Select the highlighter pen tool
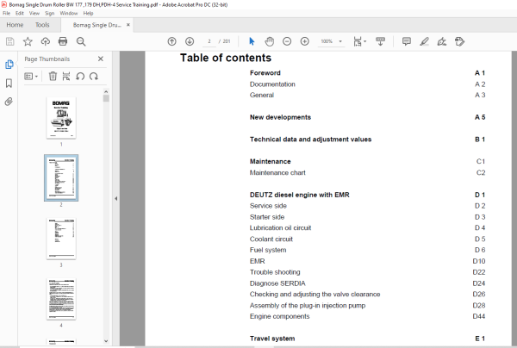517x348 pixels. pyautogui.click(x=424, y=41)
